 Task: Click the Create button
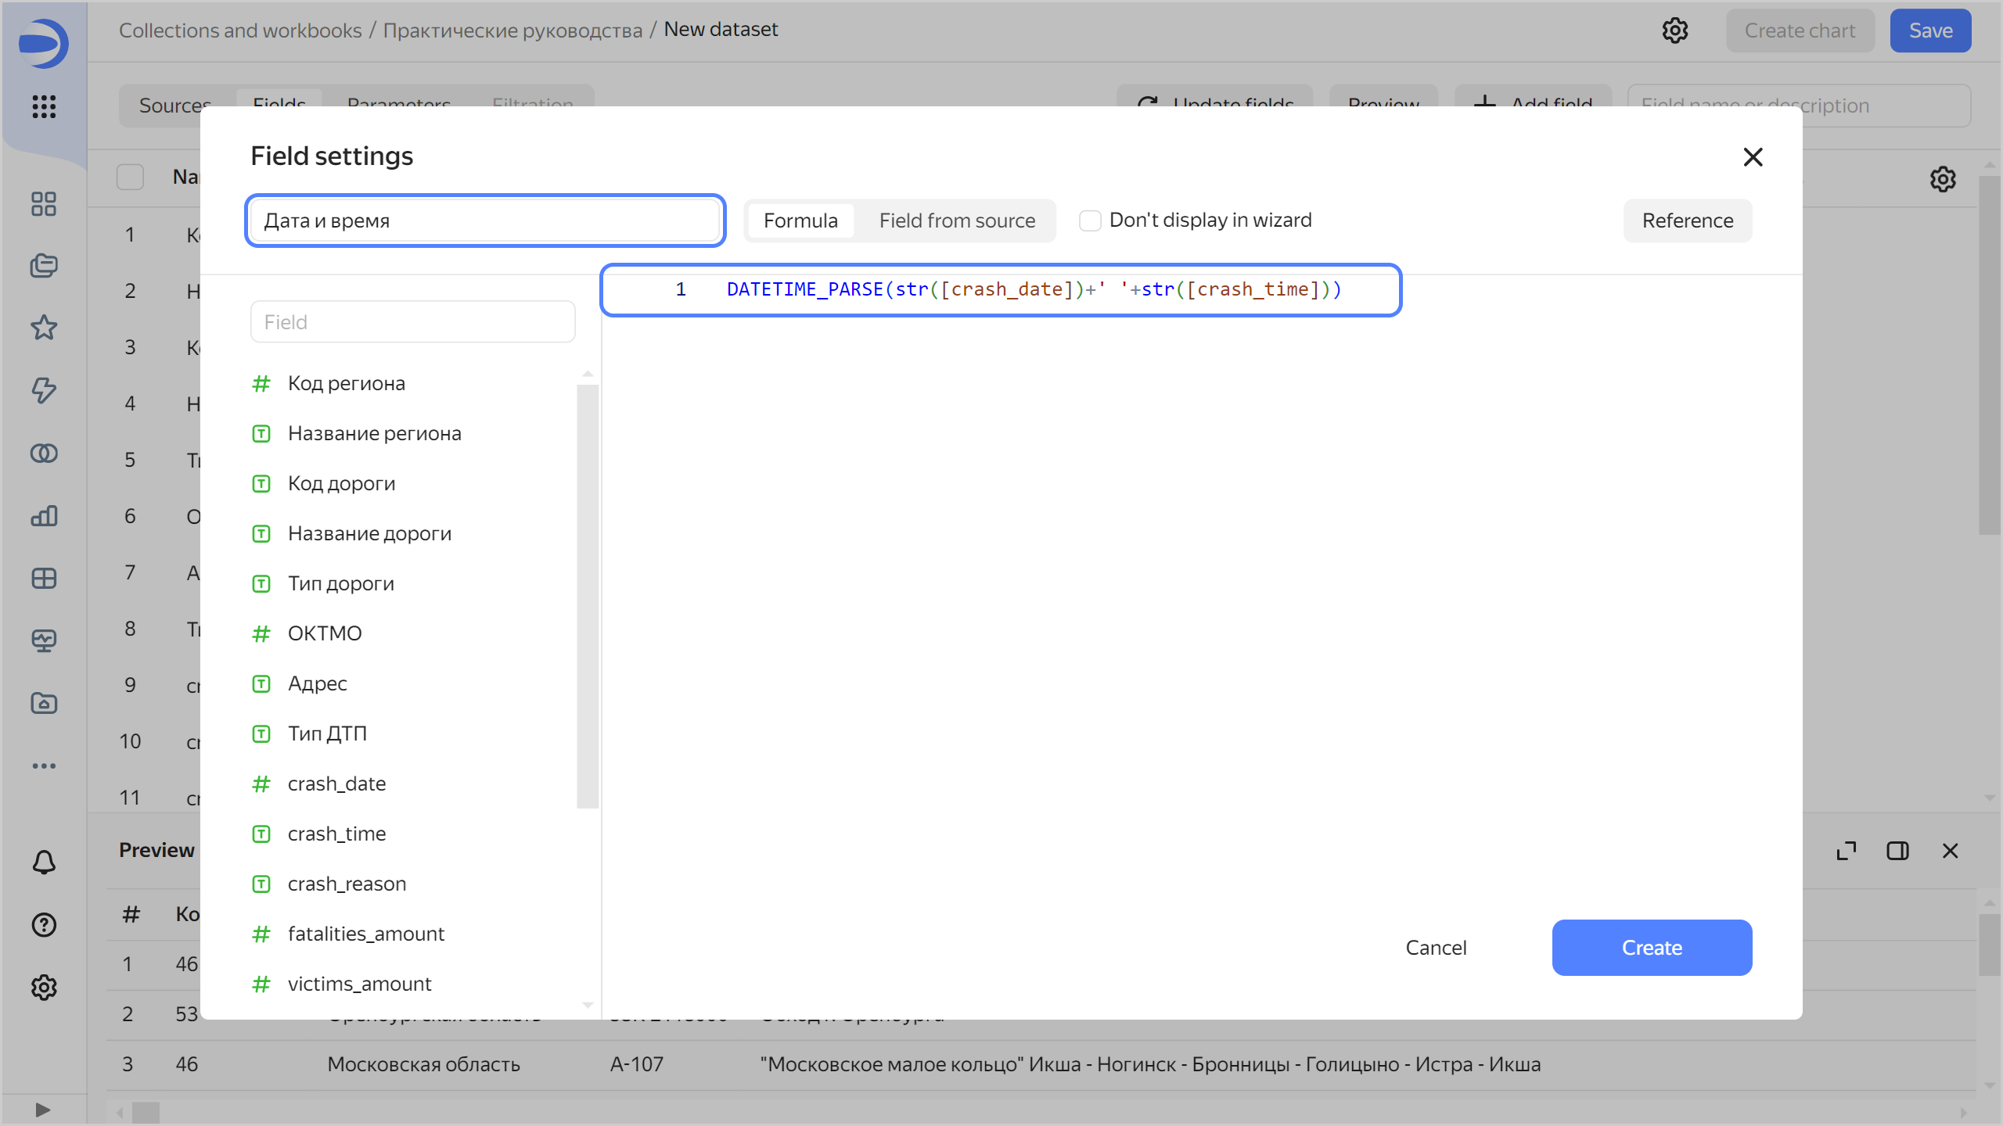1652,948
